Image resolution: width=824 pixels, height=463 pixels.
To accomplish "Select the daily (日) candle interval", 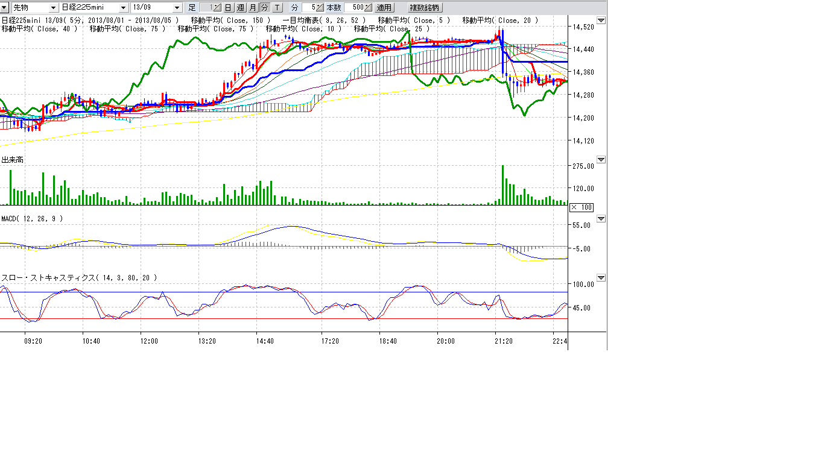I will [x=228, y=8].
